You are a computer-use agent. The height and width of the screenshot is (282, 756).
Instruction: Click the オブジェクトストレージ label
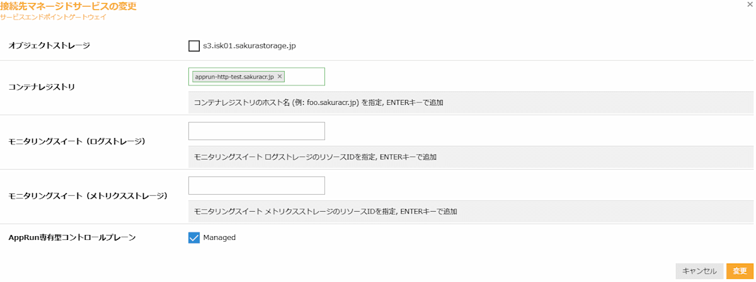49,45
